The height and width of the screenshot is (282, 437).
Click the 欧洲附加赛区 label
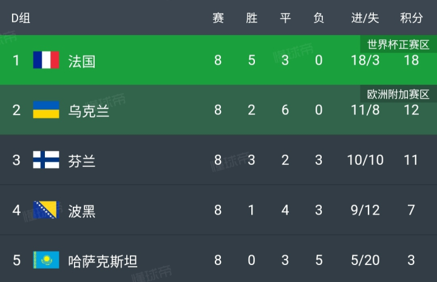(x=398, y=94)
